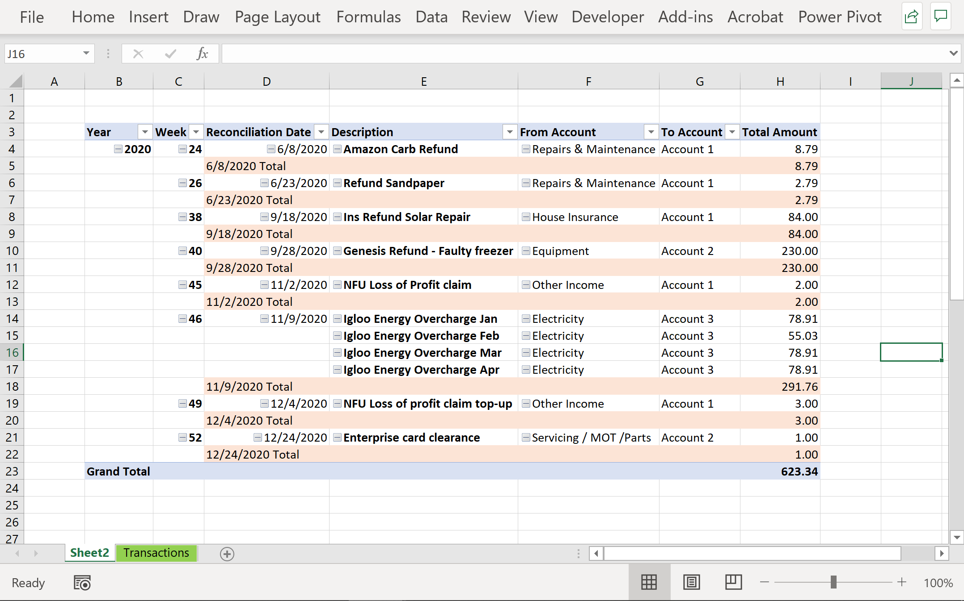Open the Year filter dropdown
Viewport: 964px width, 601px height.
tap(145, 132)
